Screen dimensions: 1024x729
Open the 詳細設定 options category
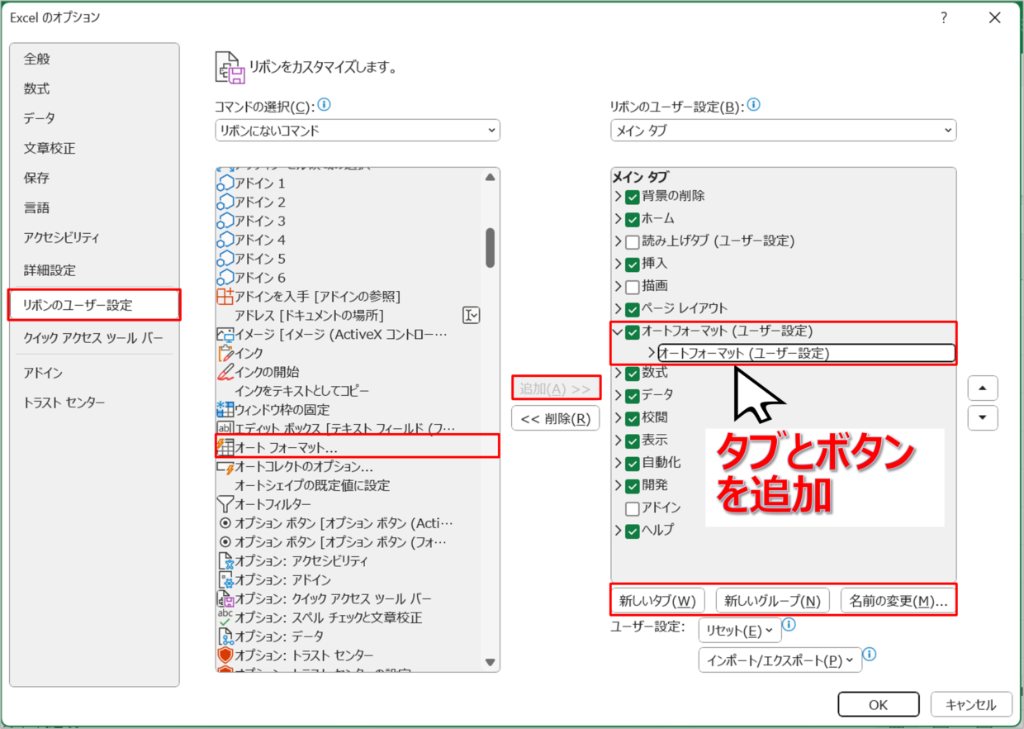pyautogui.click(x=94, y=269)
